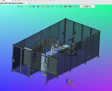Click the black color swatch in the toolbar

pos(70,6)
